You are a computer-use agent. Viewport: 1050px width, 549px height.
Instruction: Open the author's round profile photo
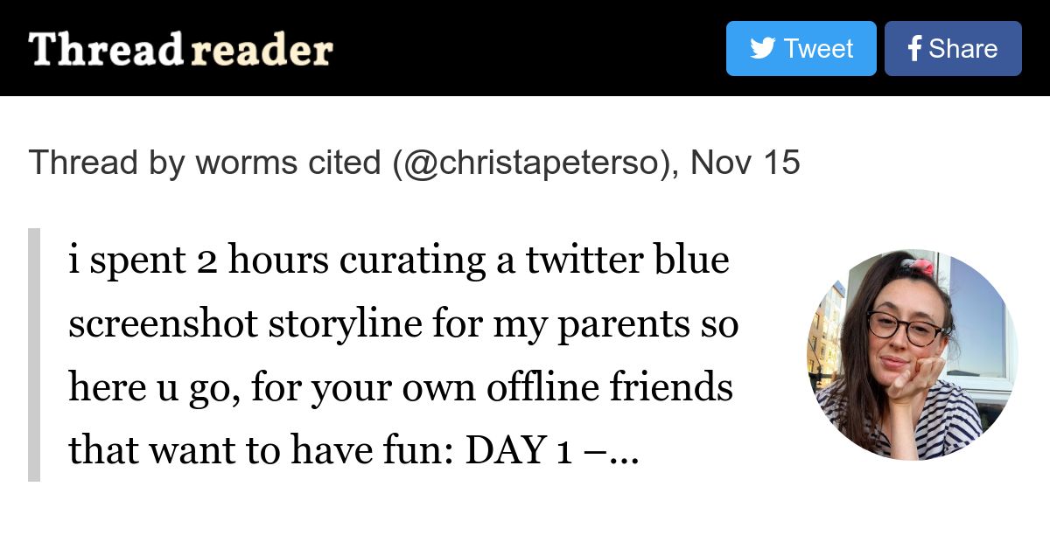coord(912,355)
